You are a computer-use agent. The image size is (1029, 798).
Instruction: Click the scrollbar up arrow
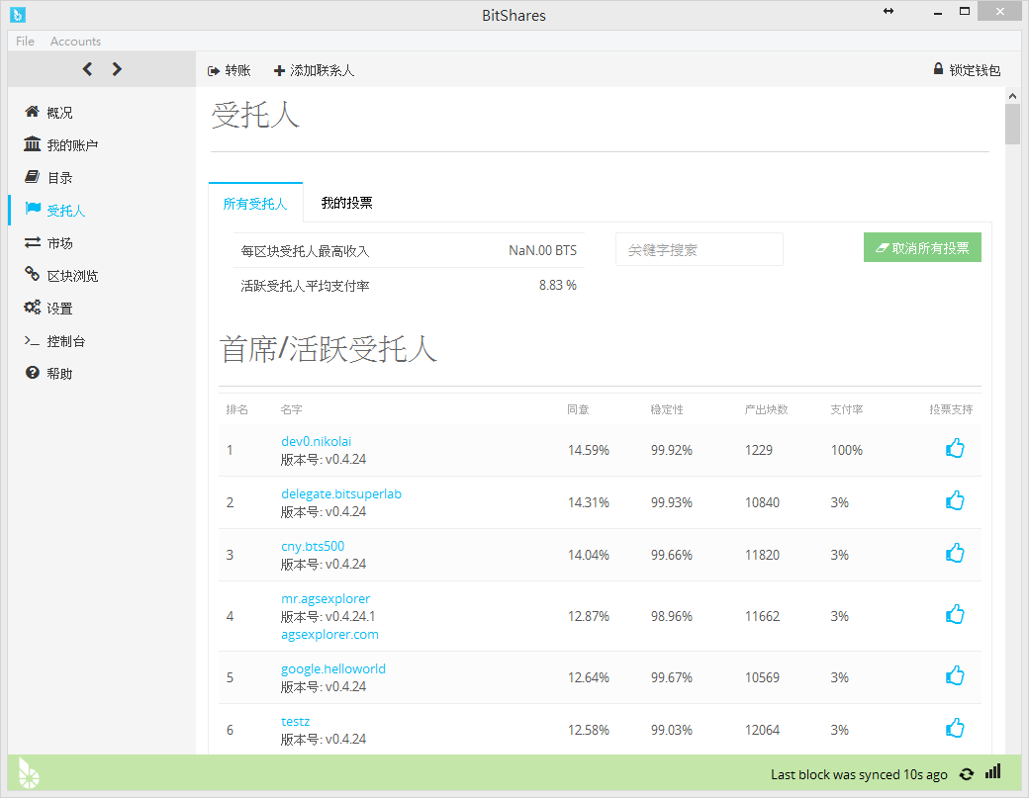click(x=1012, y=96)
